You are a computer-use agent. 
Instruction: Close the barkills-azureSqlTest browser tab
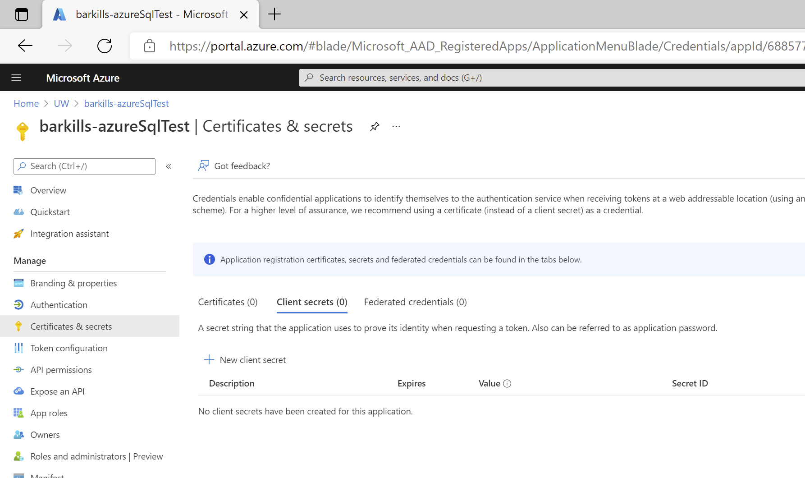(244, 15)
